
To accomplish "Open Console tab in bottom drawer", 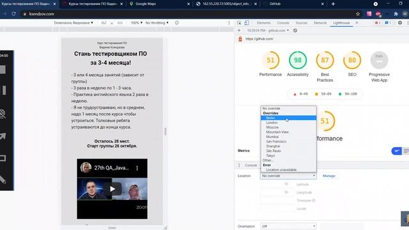I will tap(251, 165).
